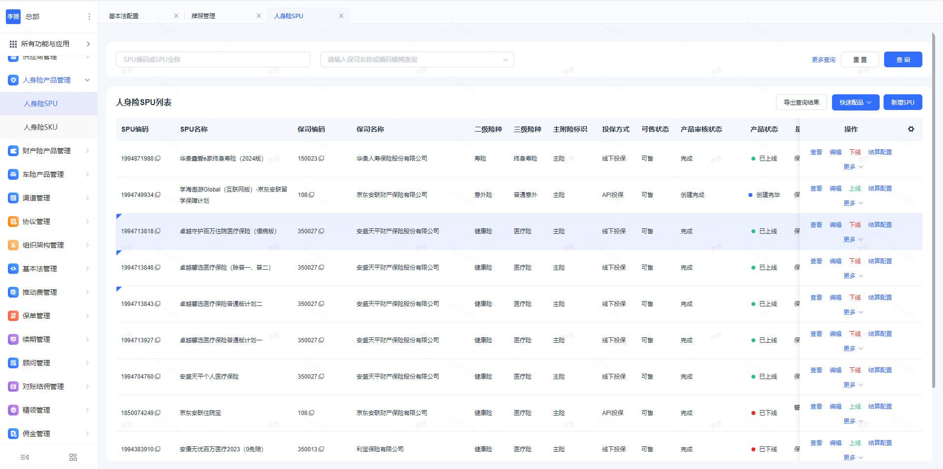Image resolution: width=943 pixels, height=469 pixels.
Task: Expand the 快速配品 dropdown button
Action: (855, 103)
